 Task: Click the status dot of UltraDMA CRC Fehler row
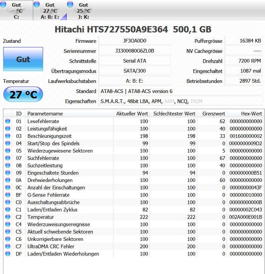click(8, 246)
